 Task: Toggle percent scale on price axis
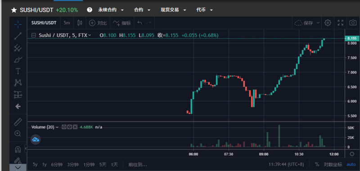point(317,164)
